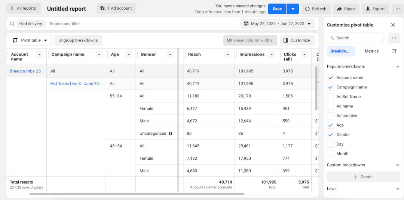The image size is (404, 200).
Task: Select the Breakdowns tab
Action: tap(340, 51)
